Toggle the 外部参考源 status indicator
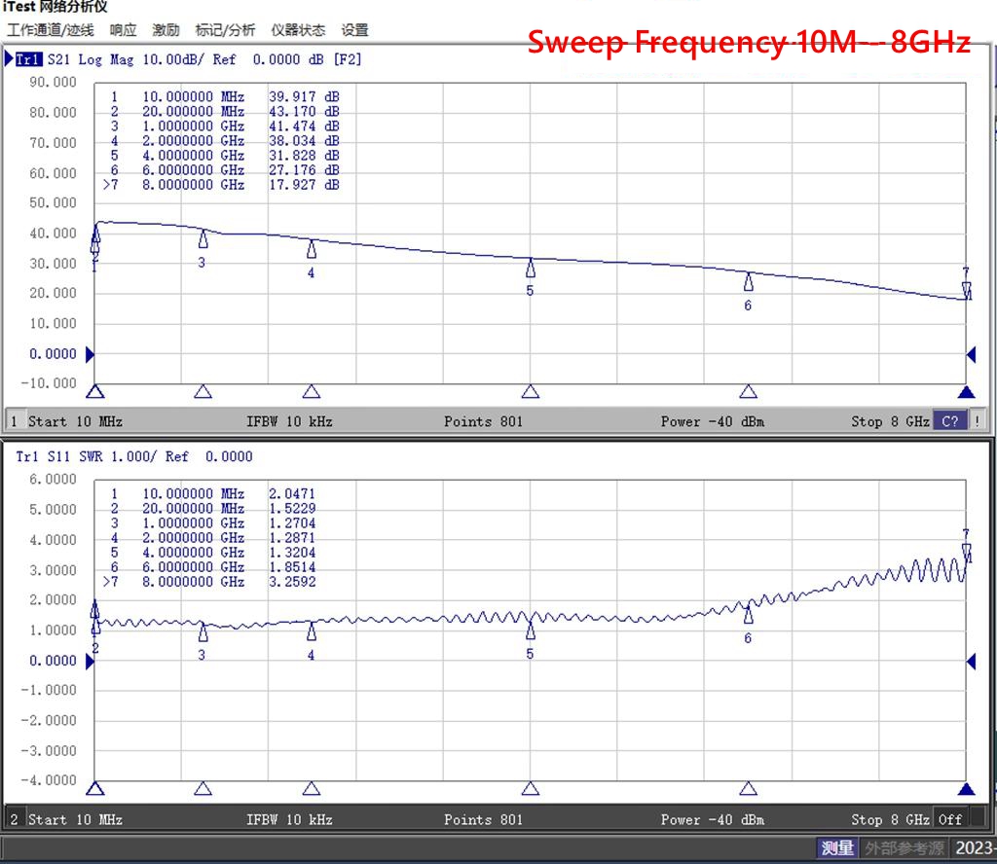The image size is (997, 864). [905, 848]
